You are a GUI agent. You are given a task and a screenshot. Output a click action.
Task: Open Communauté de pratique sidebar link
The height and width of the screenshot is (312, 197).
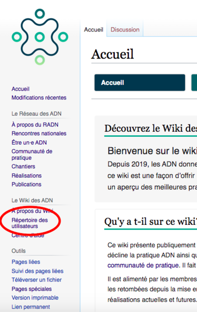coord(32,155)
